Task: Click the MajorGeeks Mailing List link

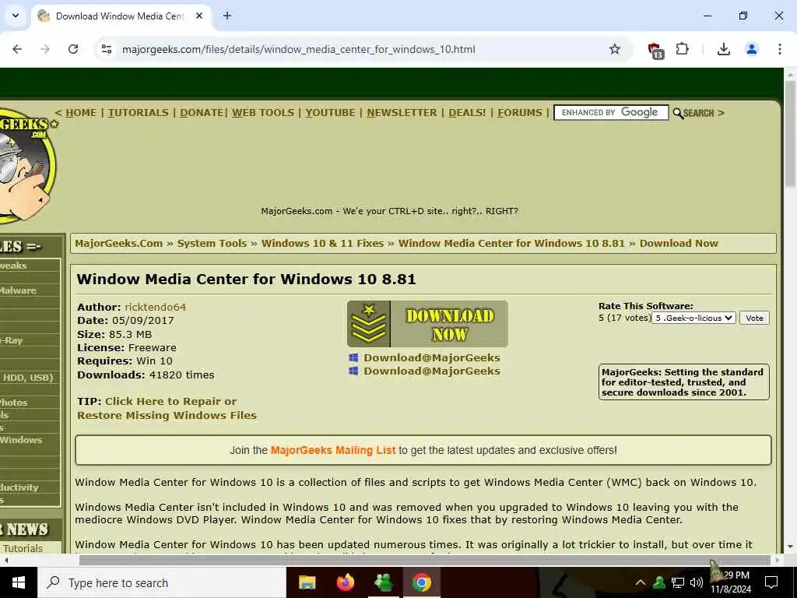Action: pos(333,450)
